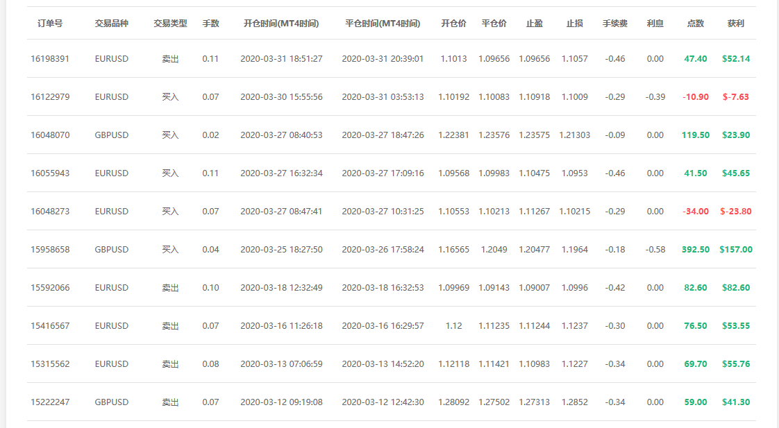Click profit value $45.65
This screenshot has width=779, height=428.
tap(736, 173)
